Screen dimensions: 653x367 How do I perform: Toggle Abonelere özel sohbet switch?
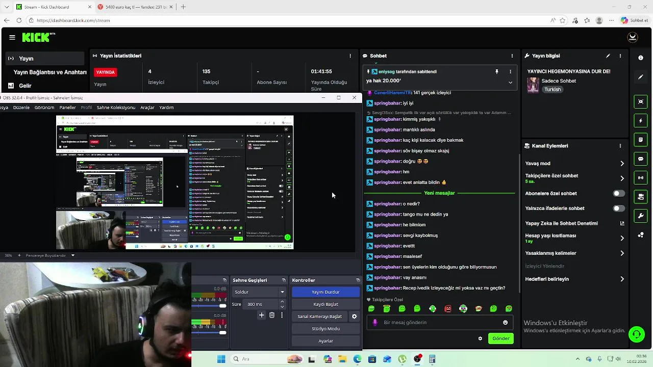pos(618,193)
